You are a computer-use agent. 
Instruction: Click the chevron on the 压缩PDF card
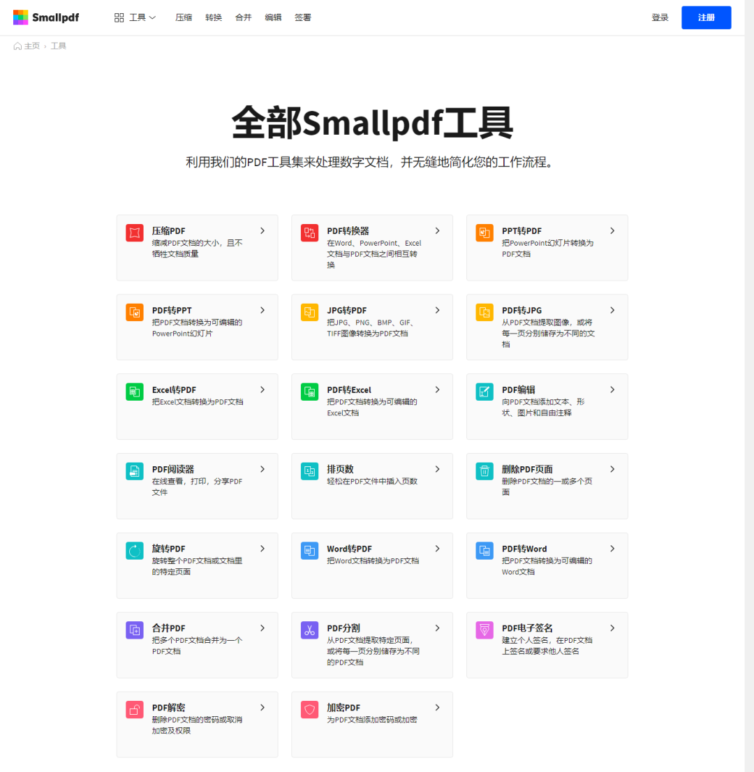263,230
